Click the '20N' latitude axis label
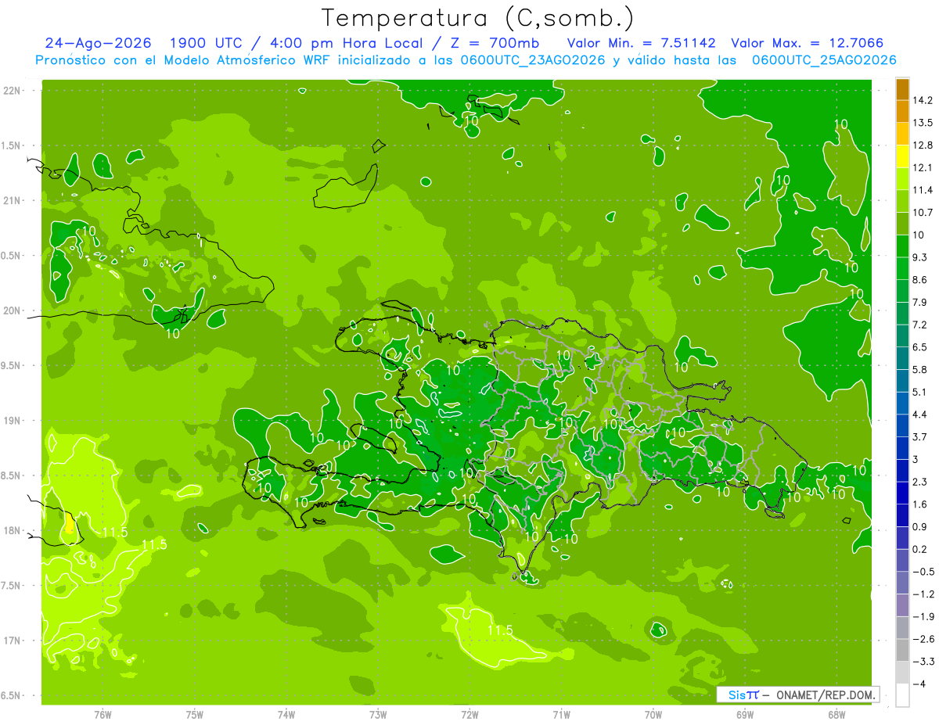 point(12,310)
